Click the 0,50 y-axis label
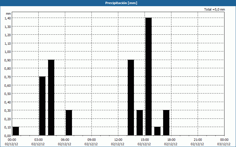Image resolution: width=236 pixels, height=147 pixels. click(8, 93)
